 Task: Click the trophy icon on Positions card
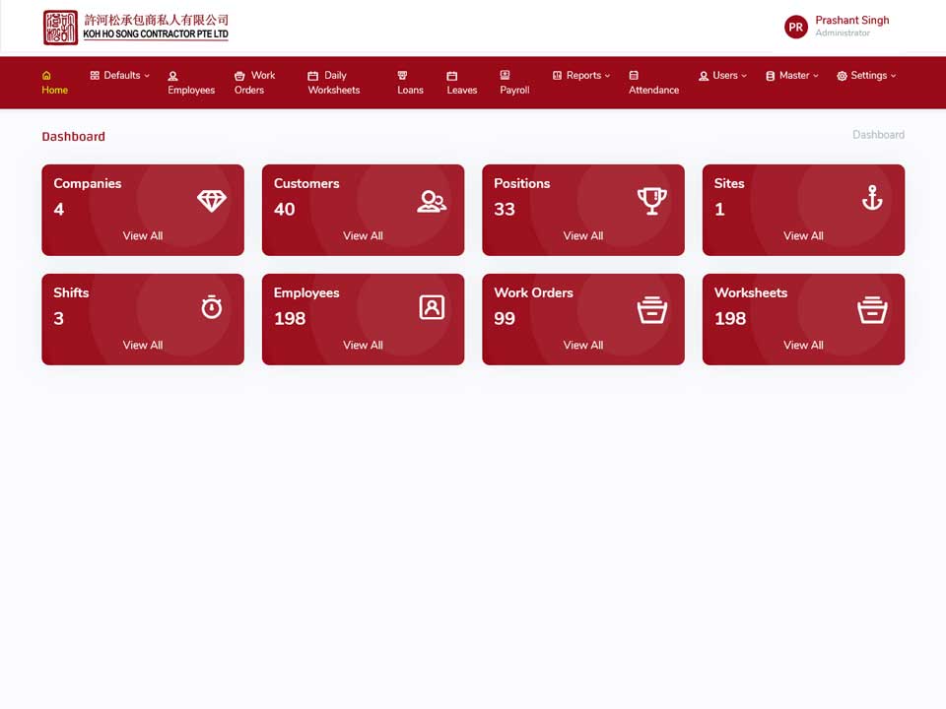click(652, 201)
